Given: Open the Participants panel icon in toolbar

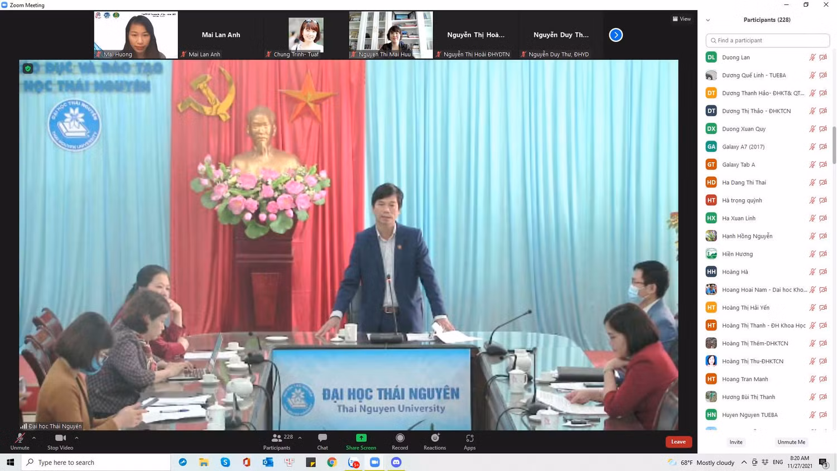Looking at the screenshot, I should 277,438.
